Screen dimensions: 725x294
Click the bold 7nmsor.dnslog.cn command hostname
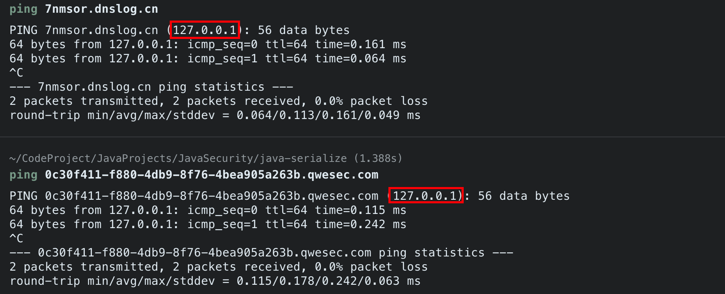(101, 9)
